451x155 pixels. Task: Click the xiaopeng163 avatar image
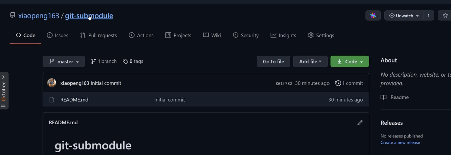click(x=52, y=83)
